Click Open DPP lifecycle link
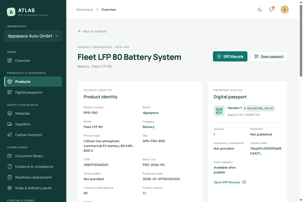 click(230, 182)
